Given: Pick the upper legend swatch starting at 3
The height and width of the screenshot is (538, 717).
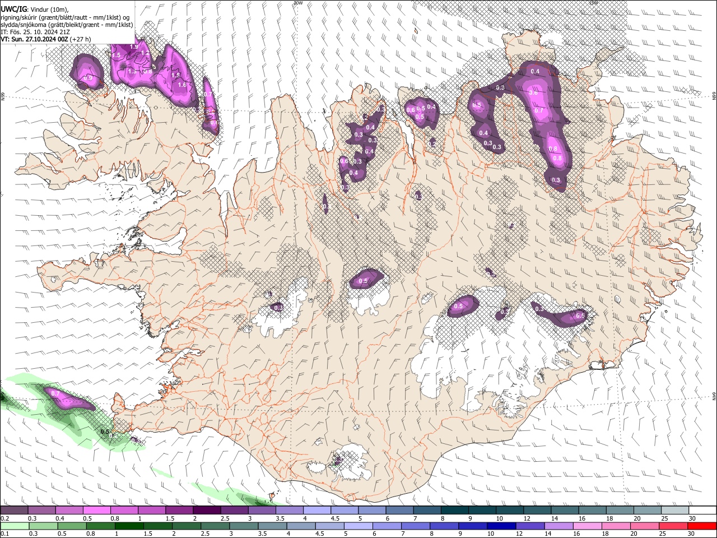Looking at the screenshot, I should coord(262,510).
